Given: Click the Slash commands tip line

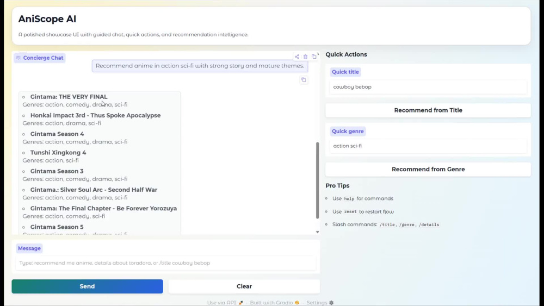Looking at the screenshot, I should [386, 224].
